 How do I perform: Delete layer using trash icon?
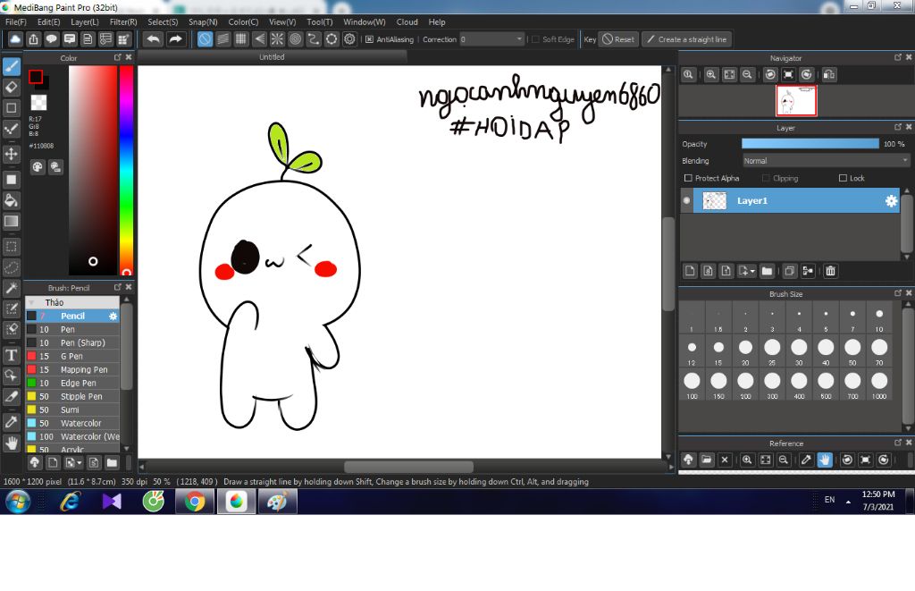[830, 271]
